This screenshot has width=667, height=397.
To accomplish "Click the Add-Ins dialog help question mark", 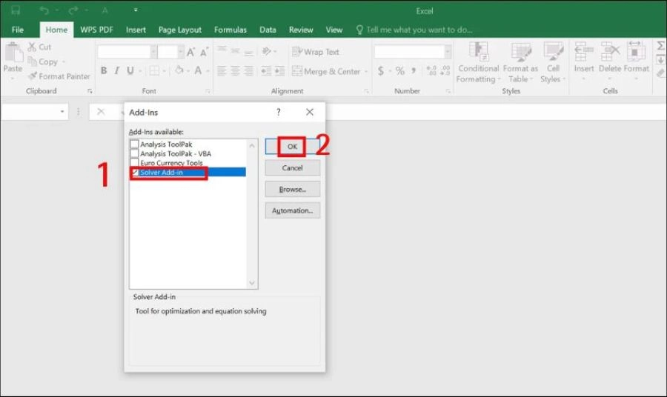I will [x=278, y=113].
